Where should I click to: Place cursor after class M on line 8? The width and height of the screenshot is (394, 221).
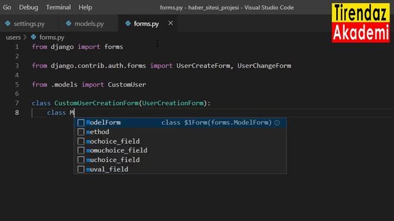74,112
